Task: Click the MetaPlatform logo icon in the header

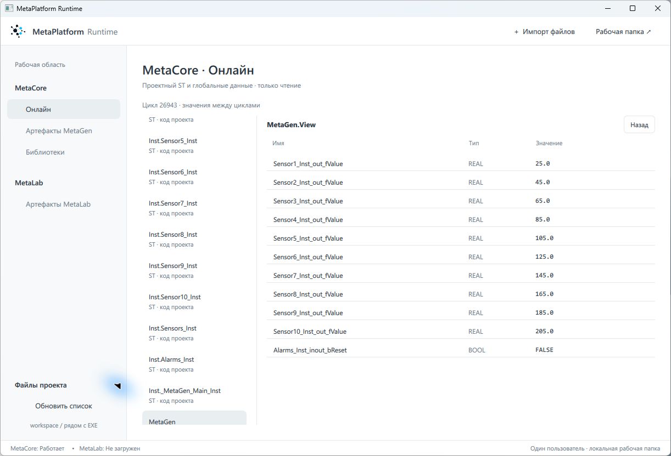Action: 18,31
